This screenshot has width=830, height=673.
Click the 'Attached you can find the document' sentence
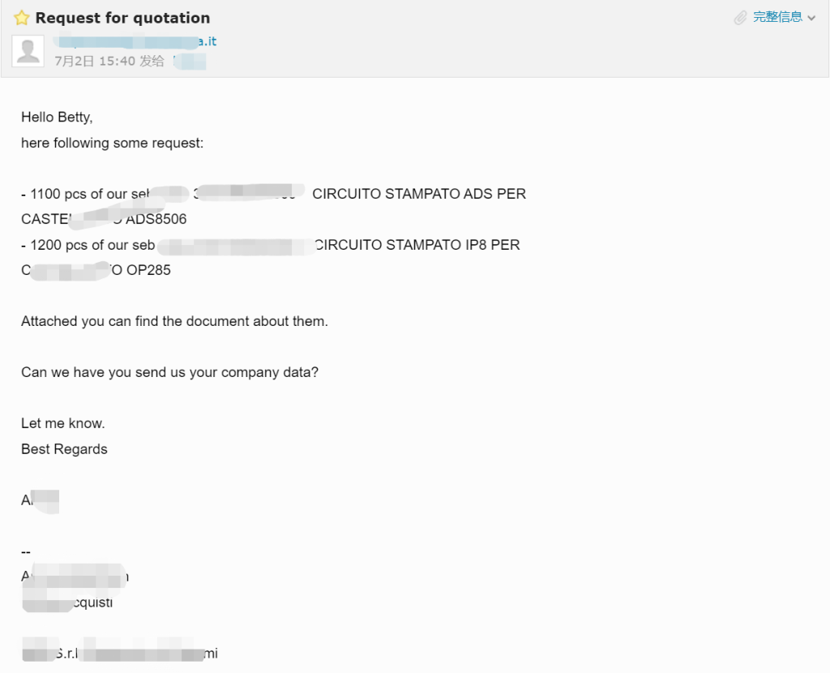(x=175, y=321)
